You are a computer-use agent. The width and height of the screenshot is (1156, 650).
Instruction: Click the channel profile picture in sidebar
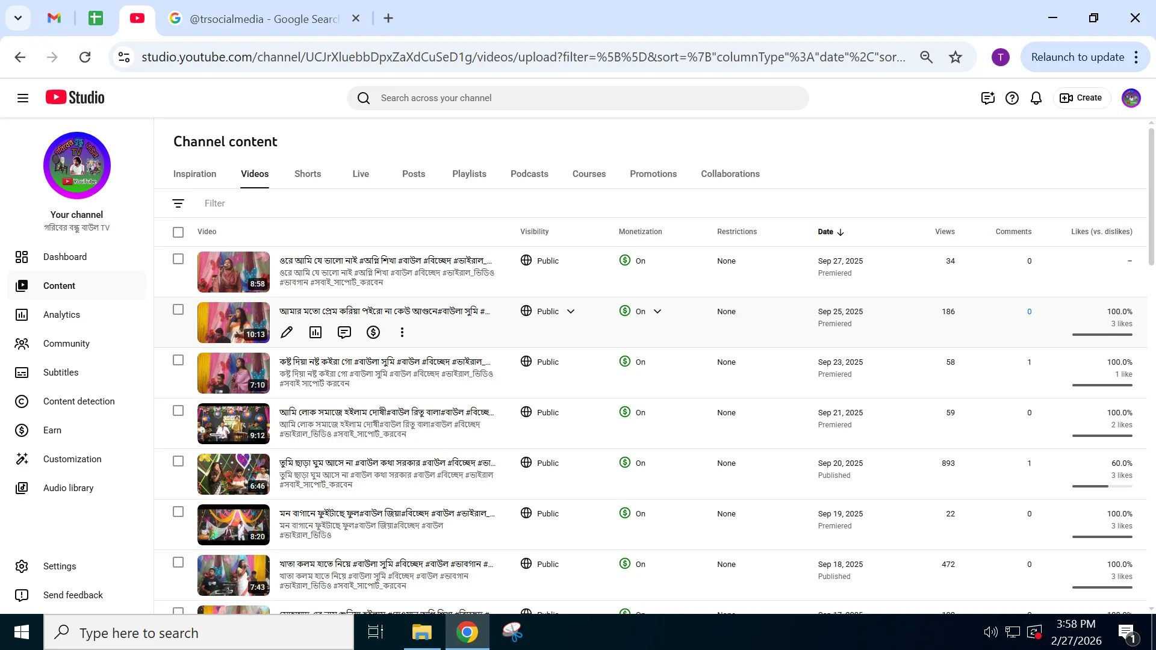click(77, 166)
